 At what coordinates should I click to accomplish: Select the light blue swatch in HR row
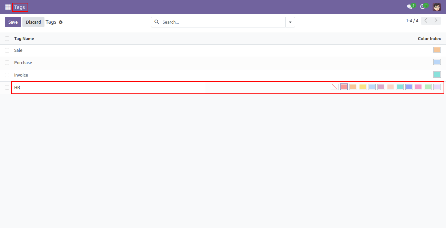pos(372,87)
